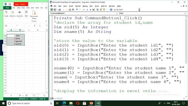Switch to the Excel HOME tab
The height and width of the screenshot is (106, 188).
14,8
